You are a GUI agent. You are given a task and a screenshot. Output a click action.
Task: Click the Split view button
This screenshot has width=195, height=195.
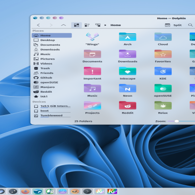click(173, 25)
